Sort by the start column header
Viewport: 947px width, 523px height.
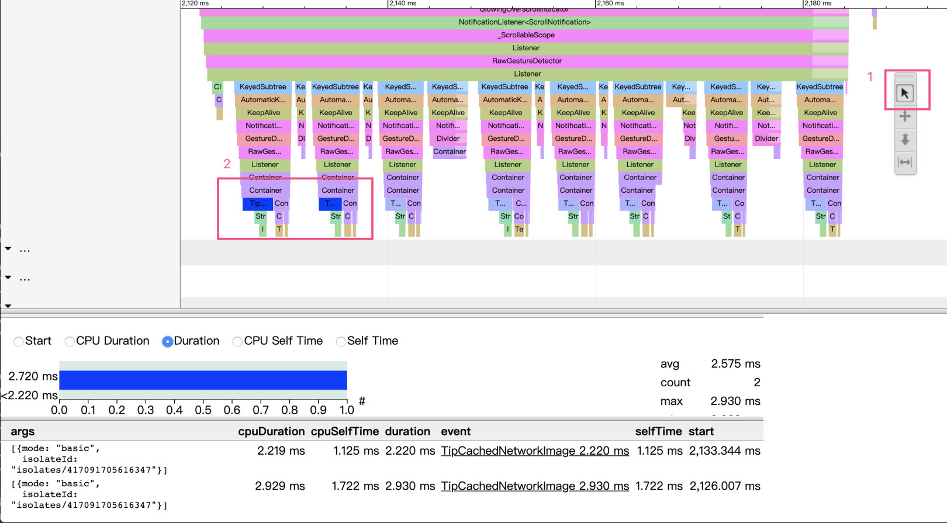pos(701,431)
